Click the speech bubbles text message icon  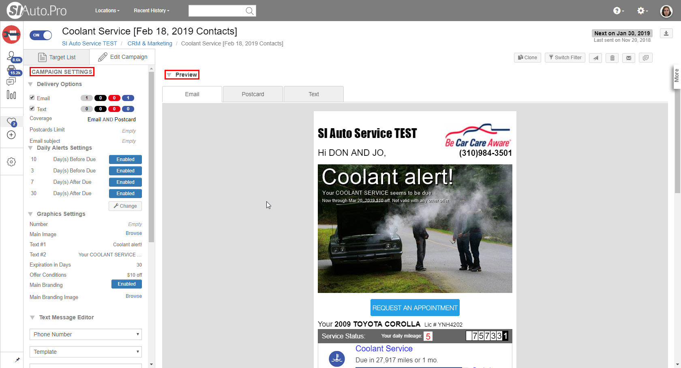(646, 58)
